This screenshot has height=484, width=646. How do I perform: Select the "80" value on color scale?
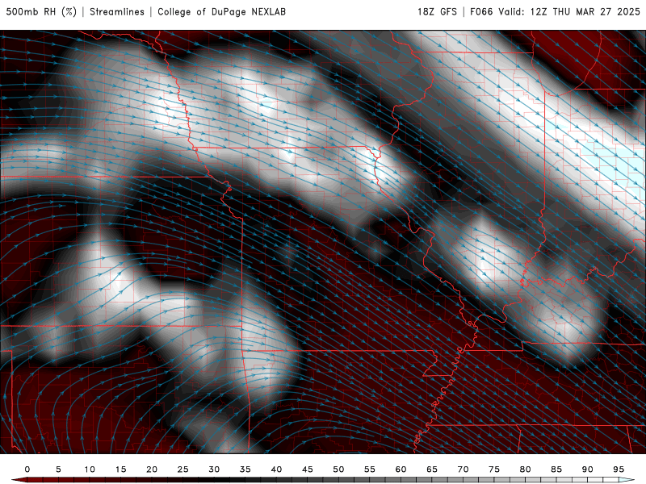point(526,469)
